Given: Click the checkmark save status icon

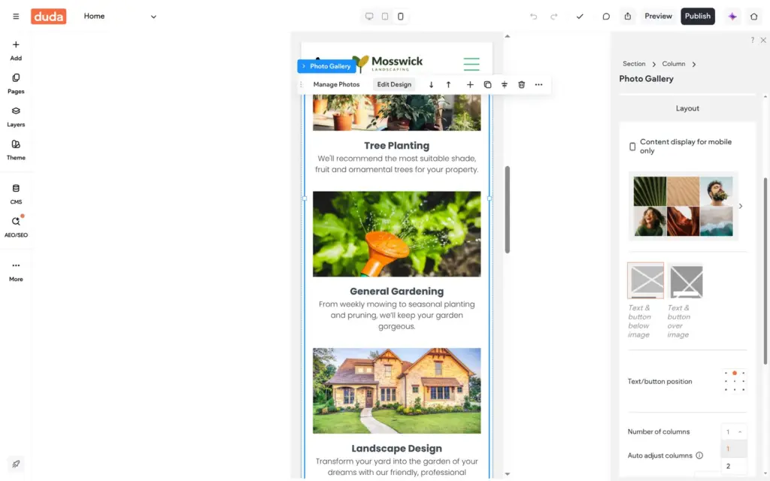Looking at the screenshot, I should tap(580, 17).
